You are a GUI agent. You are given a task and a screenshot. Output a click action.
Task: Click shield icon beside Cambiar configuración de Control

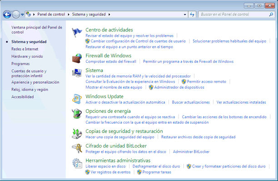point(87,41)
